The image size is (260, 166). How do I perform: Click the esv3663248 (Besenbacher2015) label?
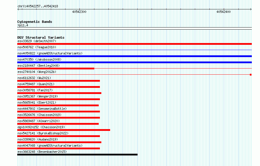click(42, 152)
